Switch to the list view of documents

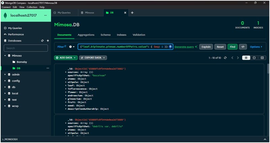(x=246, y=58)
